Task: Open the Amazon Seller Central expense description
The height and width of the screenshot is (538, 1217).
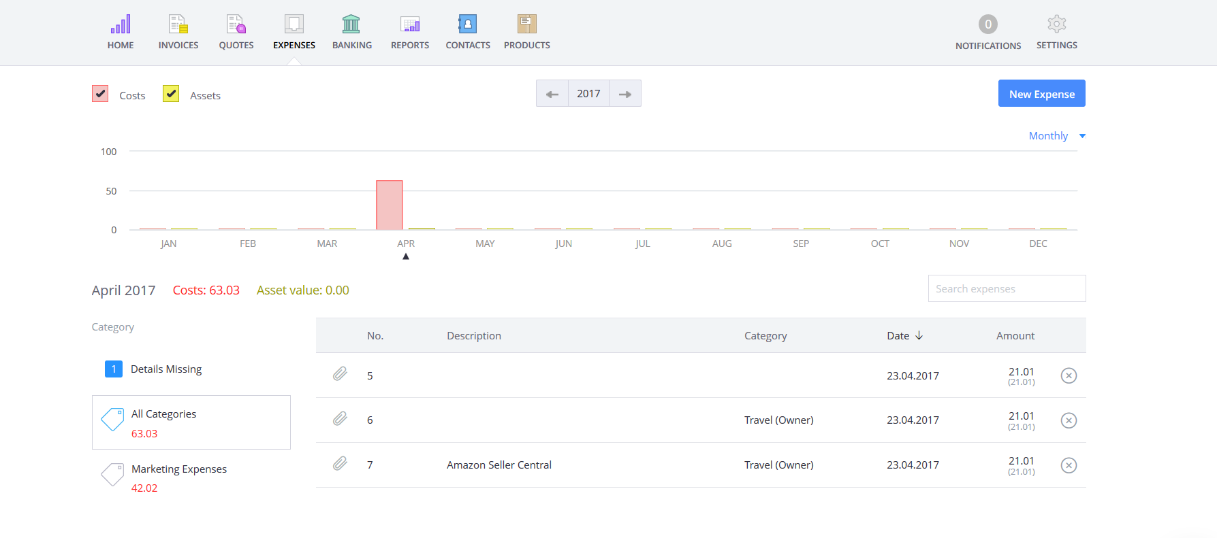Action: tap(499, 465)
